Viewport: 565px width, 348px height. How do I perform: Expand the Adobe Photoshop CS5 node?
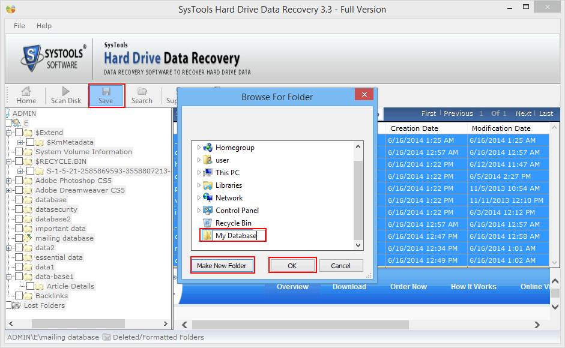tap(8, 181)
